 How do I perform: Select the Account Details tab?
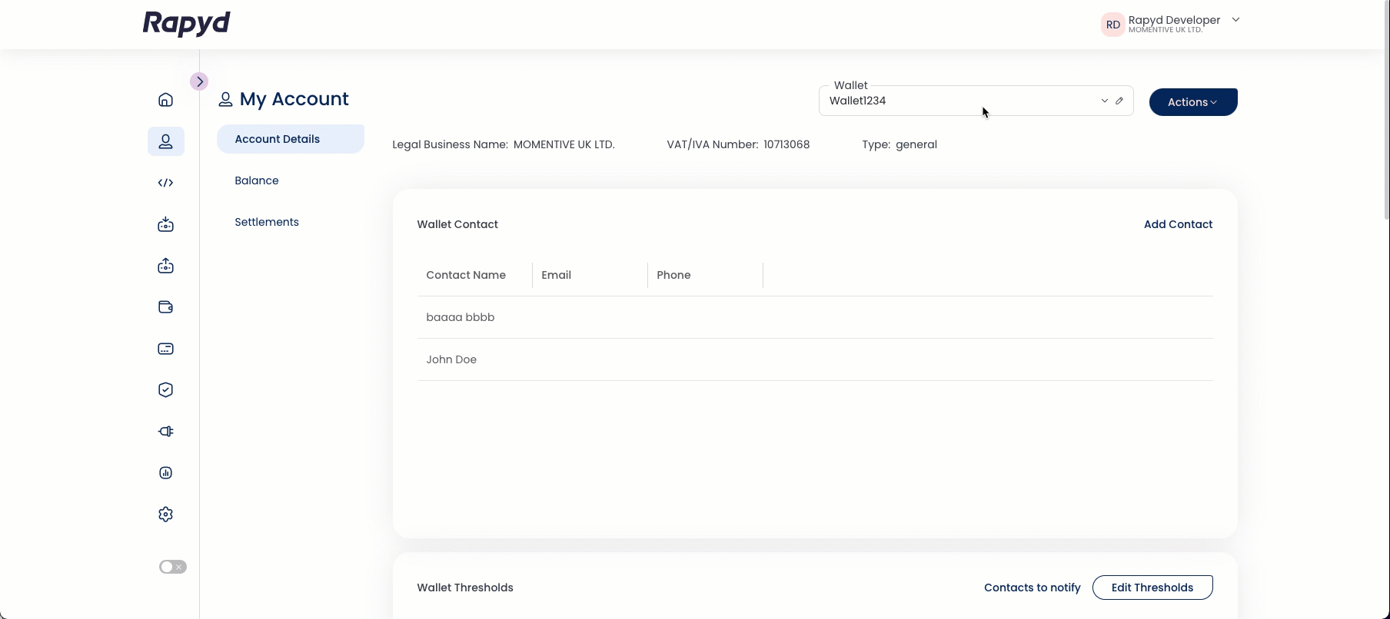pyautogui.click(x=291, y=139)
